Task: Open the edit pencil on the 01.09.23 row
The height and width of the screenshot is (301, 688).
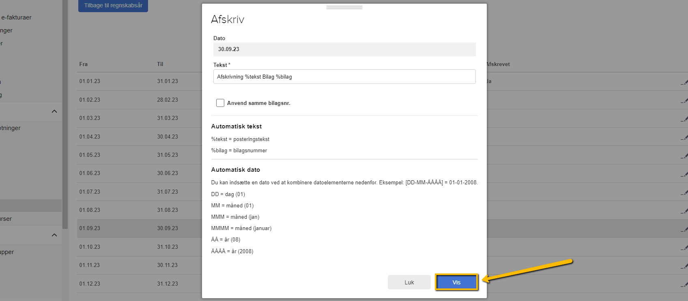Action: [684, 229]
